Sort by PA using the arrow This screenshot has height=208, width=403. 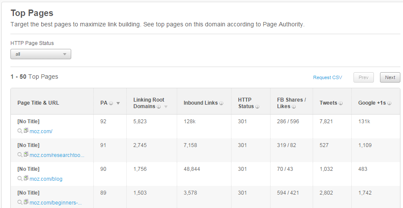pyautogui.click(x=118, y=103)
